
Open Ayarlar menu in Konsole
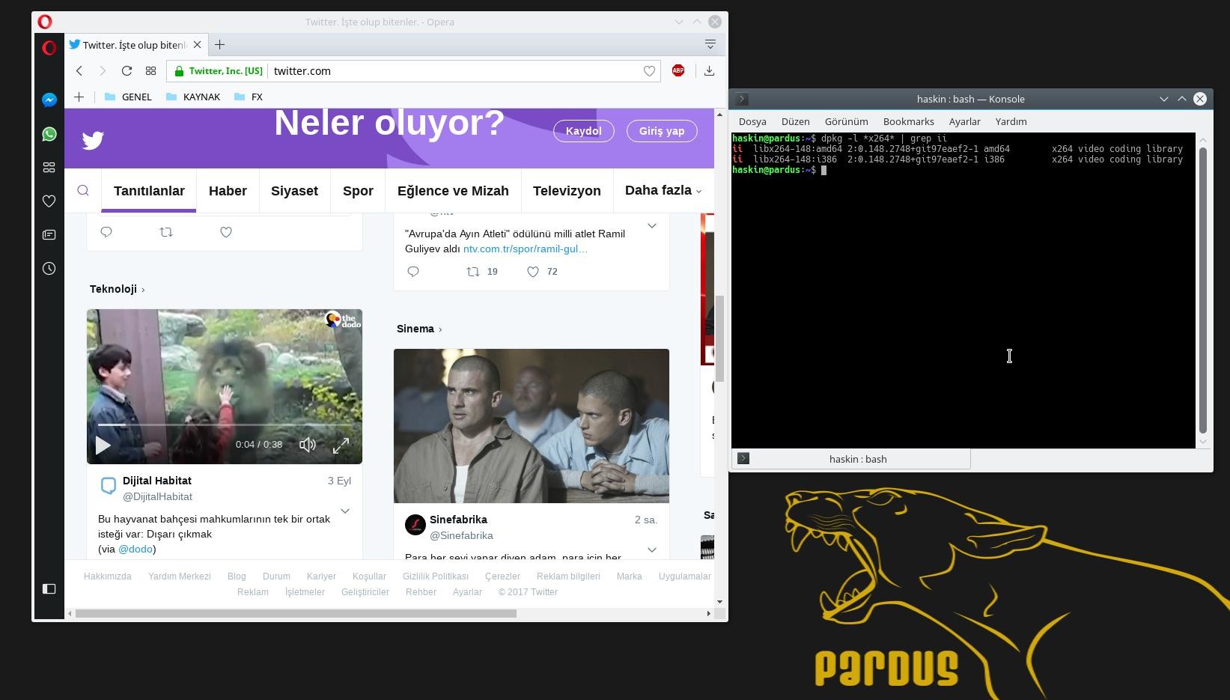pos(965,121)
